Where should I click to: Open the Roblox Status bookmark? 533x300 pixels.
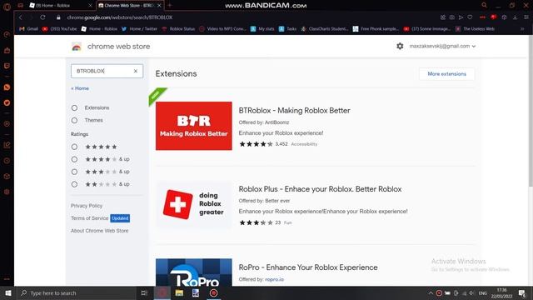[x=178, y=29]
